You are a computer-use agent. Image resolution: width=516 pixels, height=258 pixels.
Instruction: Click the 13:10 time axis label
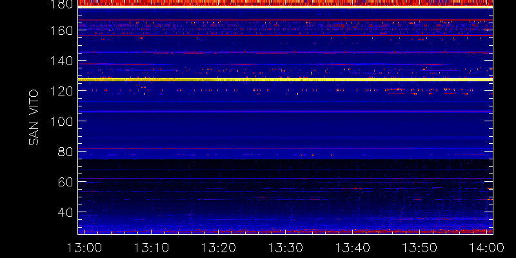(152, 248)
